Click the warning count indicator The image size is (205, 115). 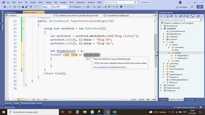[27, 99]
